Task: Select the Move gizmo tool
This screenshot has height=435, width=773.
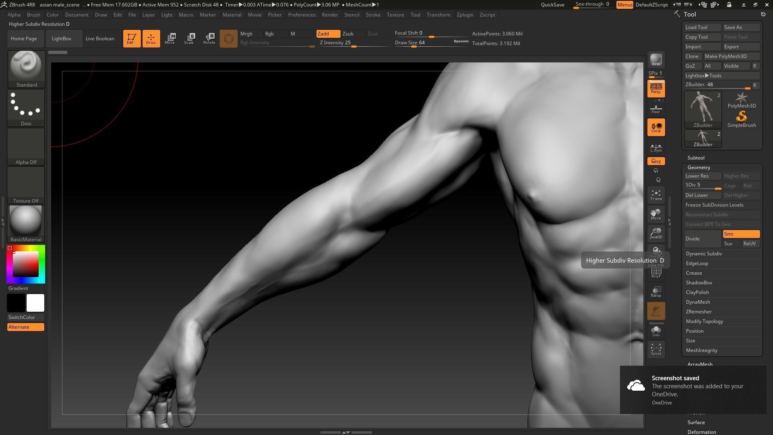Action: click(170, 39)
